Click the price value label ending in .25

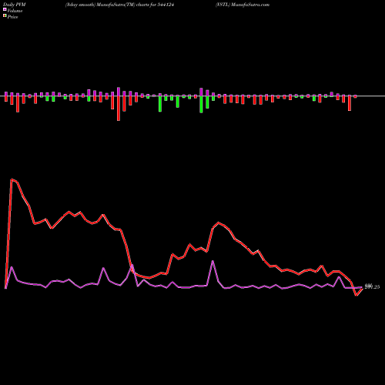[372, 287]
